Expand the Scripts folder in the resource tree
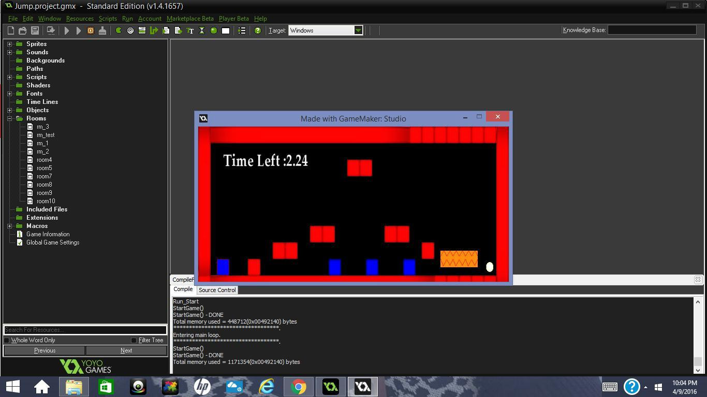Screen dimensions: 707x397 click(10, 77)
